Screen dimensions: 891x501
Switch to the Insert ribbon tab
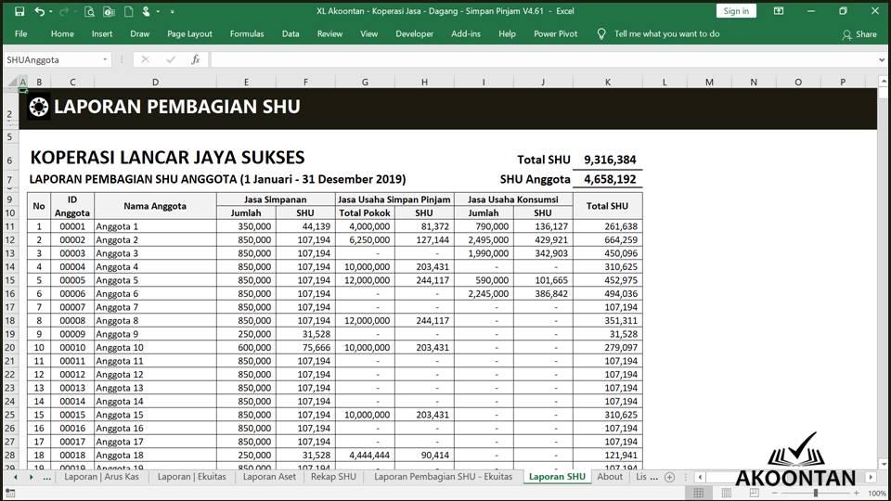tap(102, 34)
